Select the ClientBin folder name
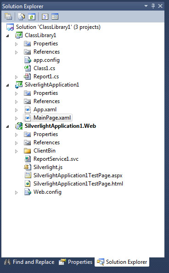 (x=45, y=151)
